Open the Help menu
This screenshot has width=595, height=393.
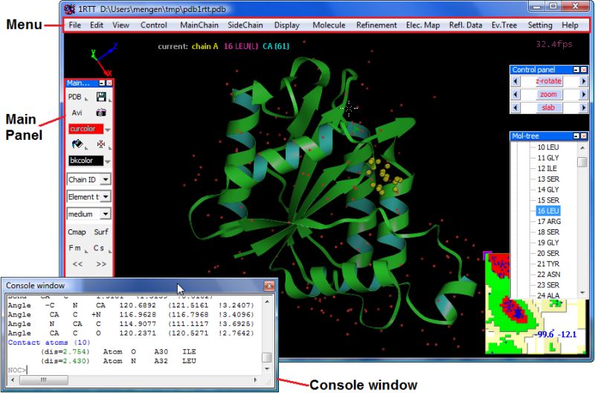click(570, 25)
